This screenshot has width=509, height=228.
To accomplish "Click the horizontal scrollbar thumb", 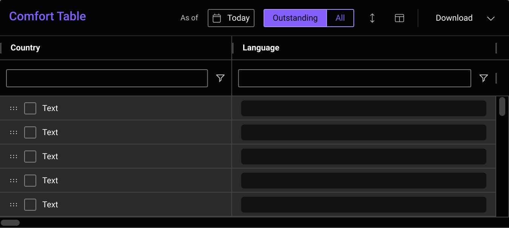I will point(10,223).
